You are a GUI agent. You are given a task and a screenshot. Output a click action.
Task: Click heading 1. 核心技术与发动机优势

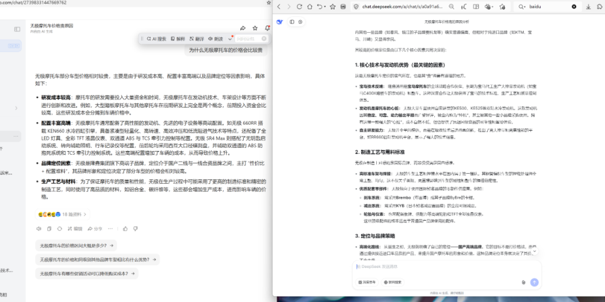click(x=401, y=65)
